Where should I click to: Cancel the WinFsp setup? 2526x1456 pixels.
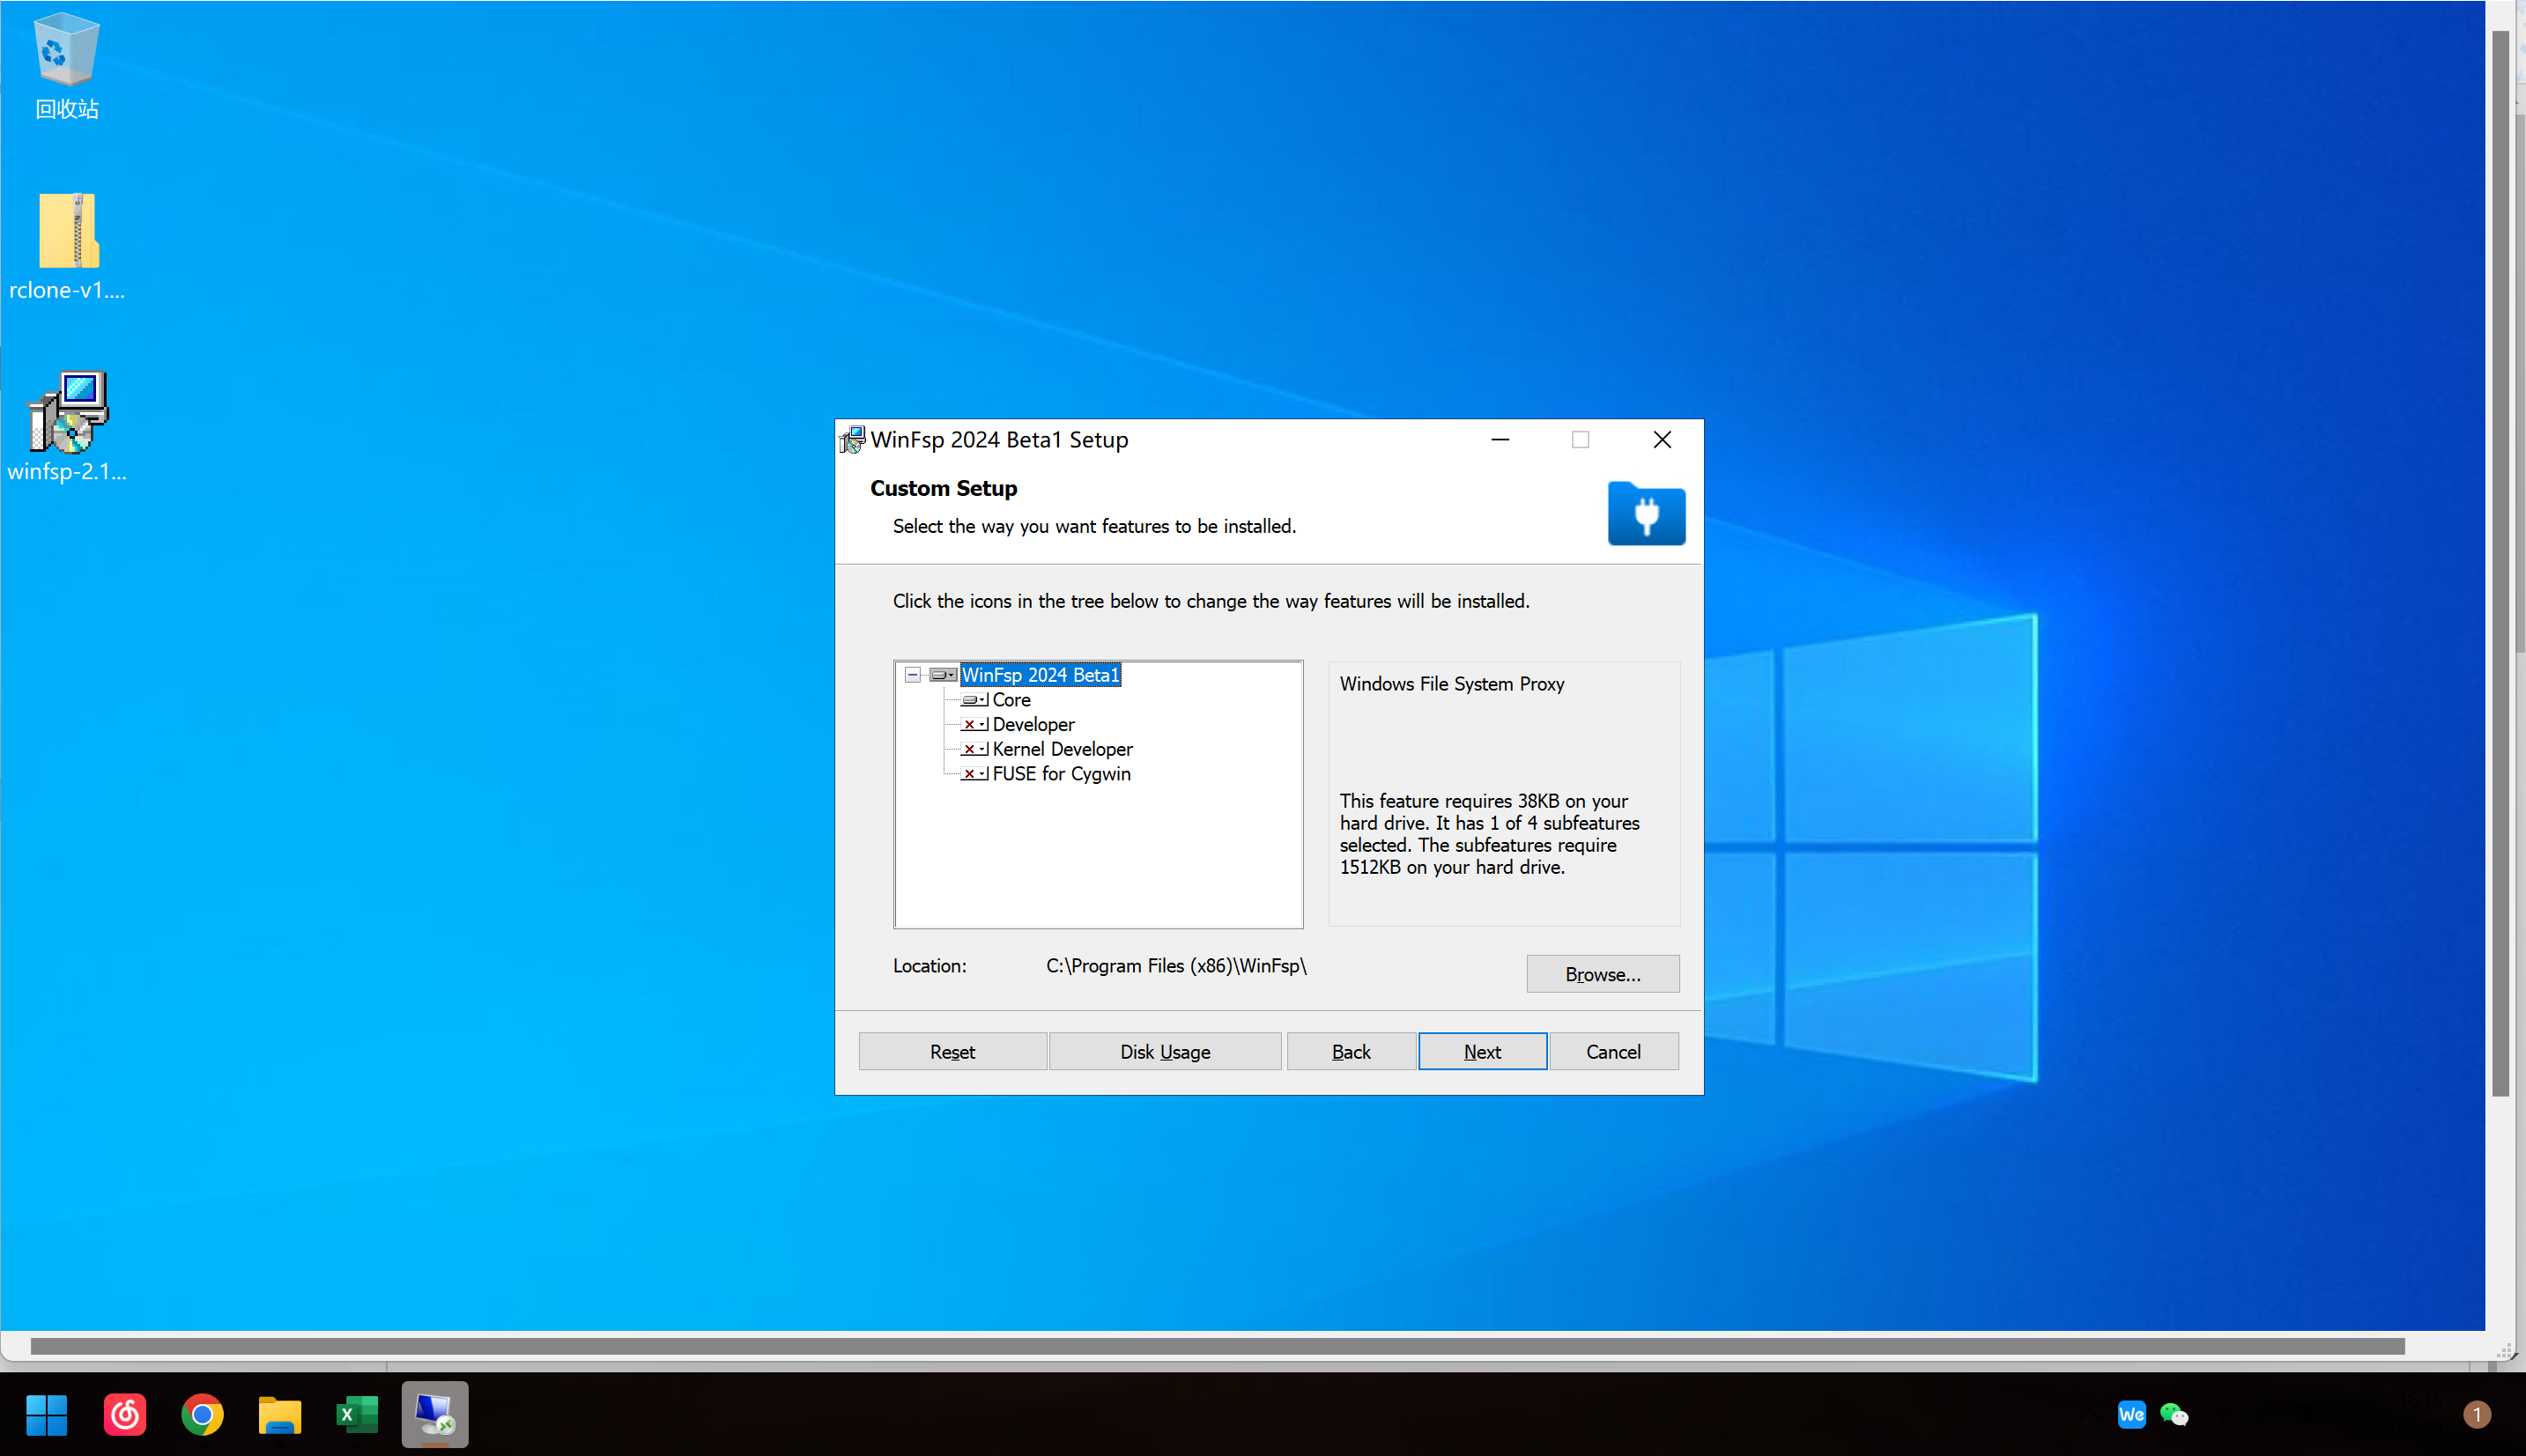[1613, 1051]
